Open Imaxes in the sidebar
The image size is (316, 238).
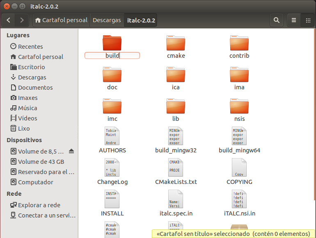pos(39,98)
